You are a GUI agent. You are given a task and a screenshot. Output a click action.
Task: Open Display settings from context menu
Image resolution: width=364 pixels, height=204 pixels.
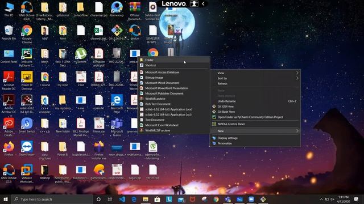(255, 138)
